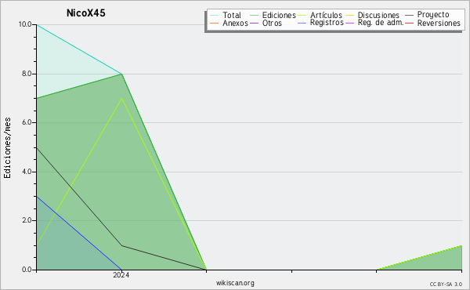Click the purple Otros legend line swatch
The width and height of the screenshot is (470, 290).
click(254, 24)
